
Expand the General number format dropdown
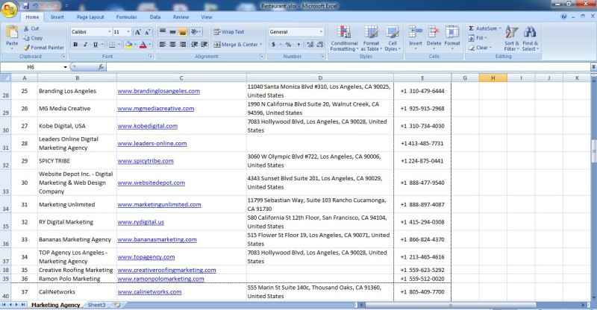(x=321, y=32)
